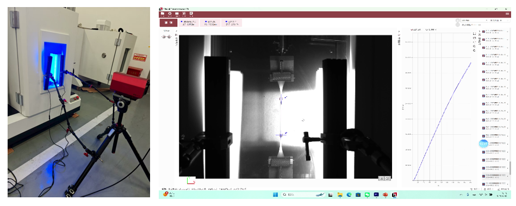Click the left small button at the image's lower-right corner

click(x=381, y=178)
